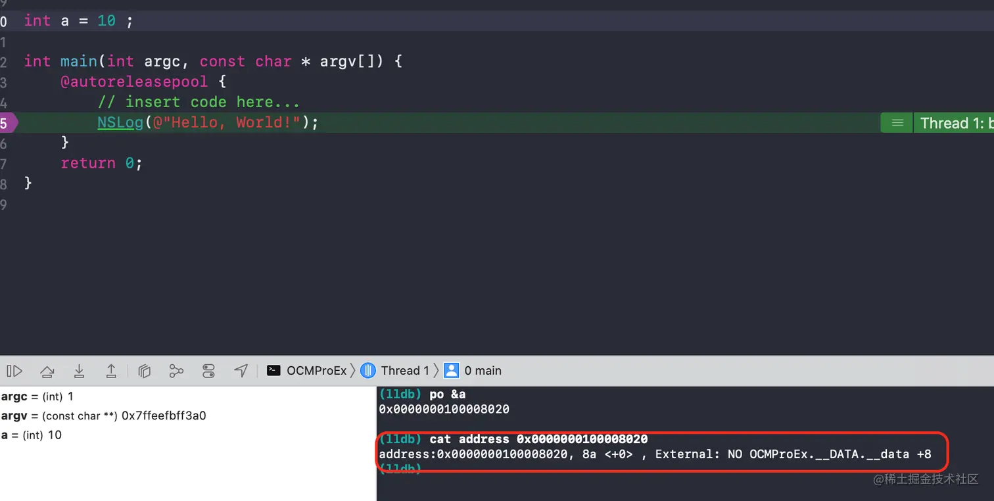Click Step Over in debug bar
The height and width of the screenshot is (501, 994).
47,371
